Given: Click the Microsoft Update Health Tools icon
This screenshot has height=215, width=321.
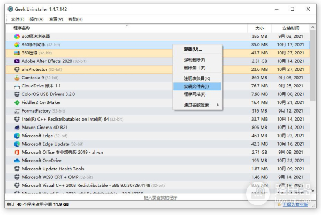Looking at the screenshot, I should click(17, 169).
